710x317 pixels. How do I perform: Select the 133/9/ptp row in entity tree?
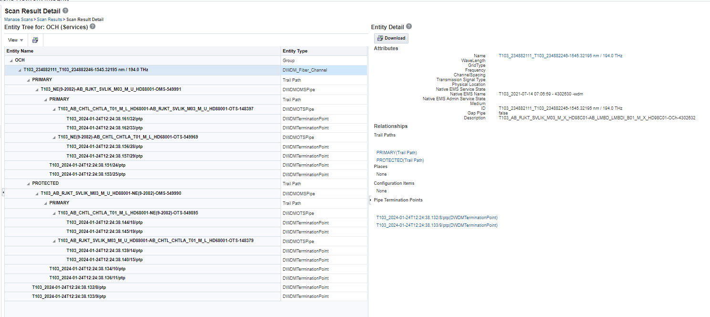pyautogui.click(x=186, y=297)
